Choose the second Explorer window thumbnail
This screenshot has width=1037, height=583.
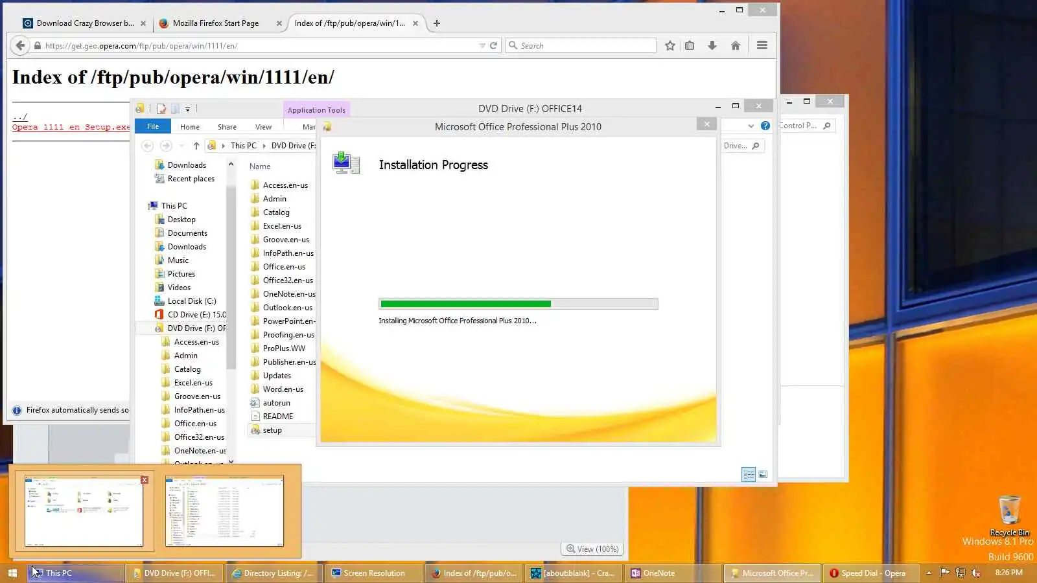(224, 511)
